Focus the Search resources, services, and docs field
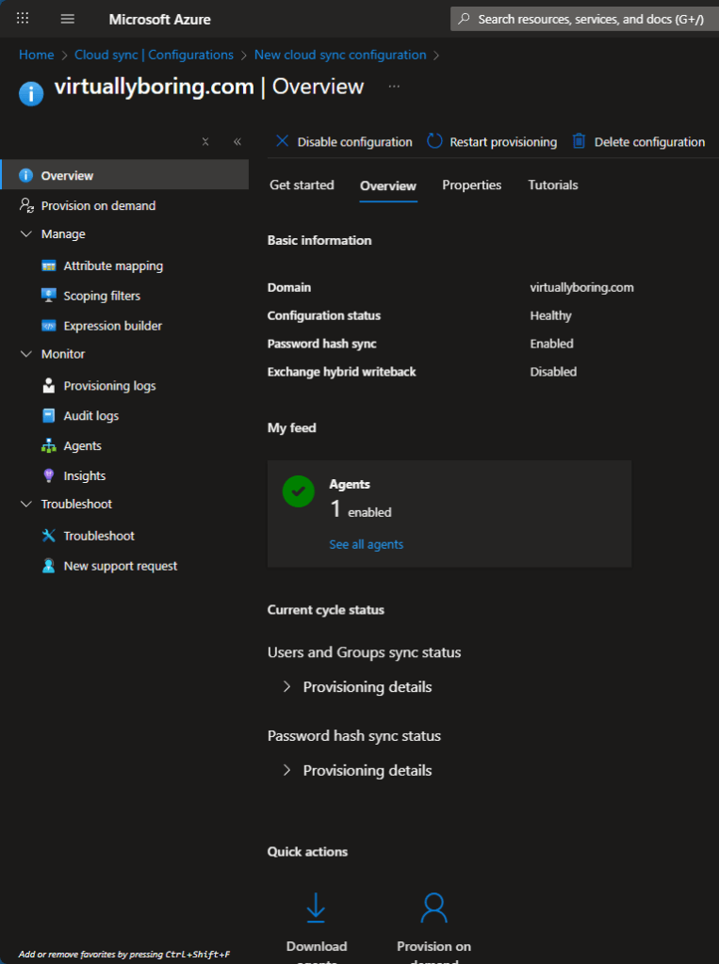The height and width of the screenshot is (964, 719). coord(585,19)
